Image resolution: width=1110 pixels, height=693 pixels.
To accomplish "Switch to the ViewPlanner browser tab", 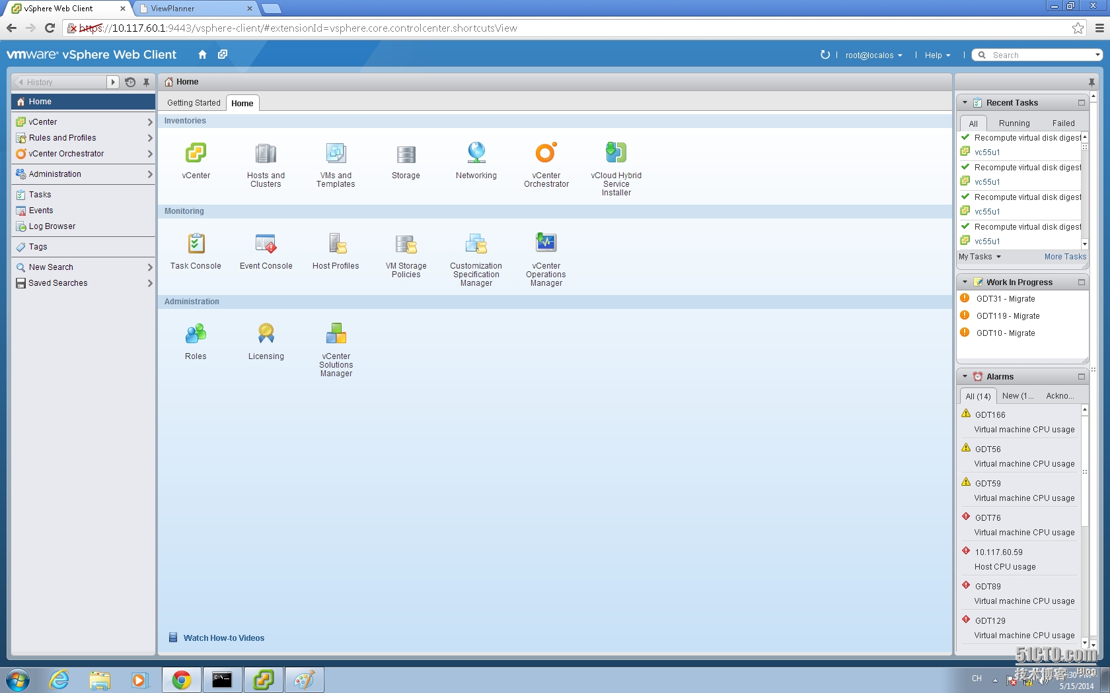I will click(x=196, y=9).
